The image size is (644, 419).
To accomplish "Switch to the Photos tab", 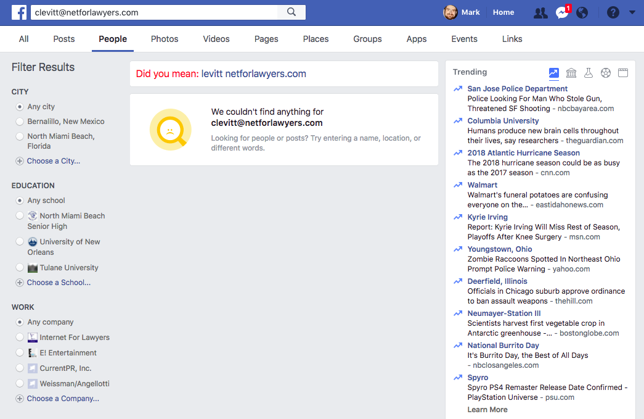I will click(x=165, y=39).
